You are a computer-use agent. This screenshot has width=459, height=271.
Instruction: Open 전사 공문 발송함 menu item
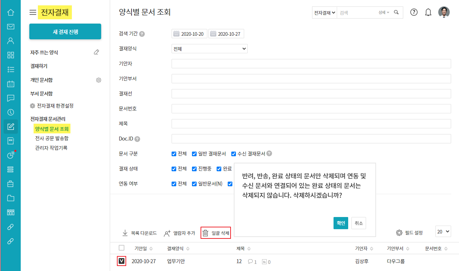(51, 138)
